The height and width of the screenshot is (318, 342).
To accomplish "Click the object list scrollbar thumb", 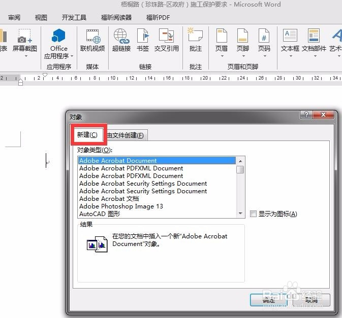I will pyautogui.click(x=240, y=169).
